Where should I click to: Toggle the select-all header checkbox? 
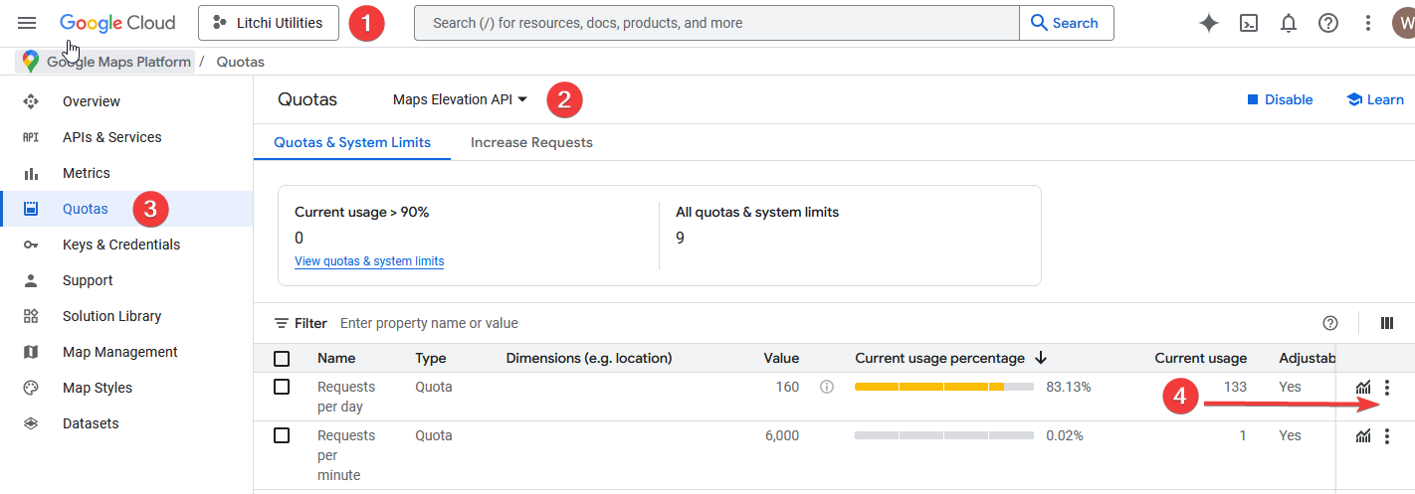(282, 359)
